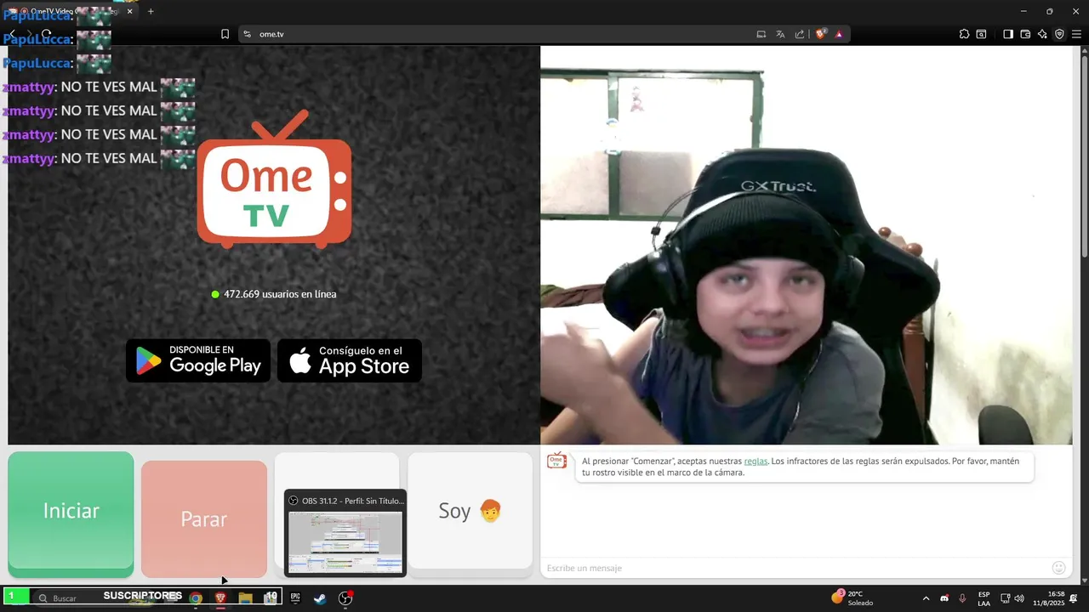This screenshot has width=1089, height=612.
Task: Open the ESP LAA language switcher
Action: [984, 598]
